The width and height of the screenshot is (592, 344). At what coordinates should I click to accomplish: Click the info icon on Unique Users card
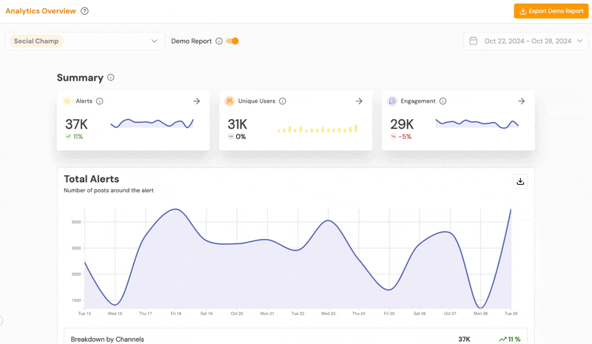tap(283, 101)
